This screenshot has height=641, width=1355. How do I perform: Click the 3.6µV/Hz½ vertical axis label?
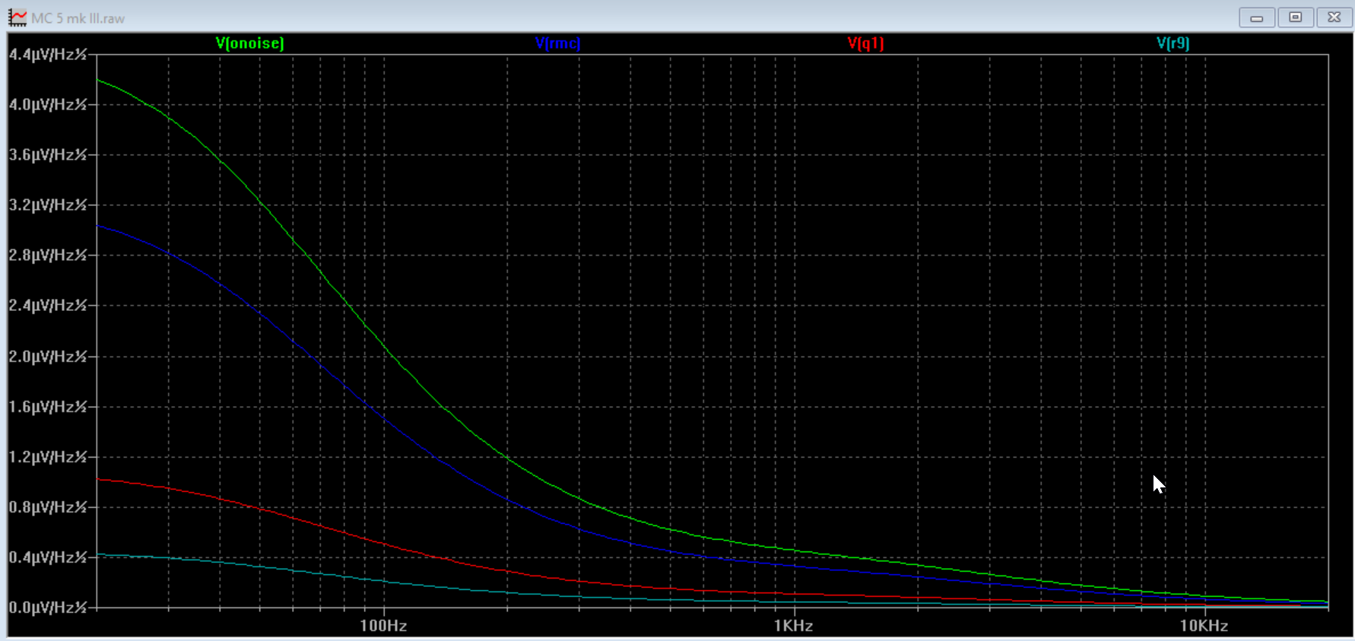[x=48, y=155]
